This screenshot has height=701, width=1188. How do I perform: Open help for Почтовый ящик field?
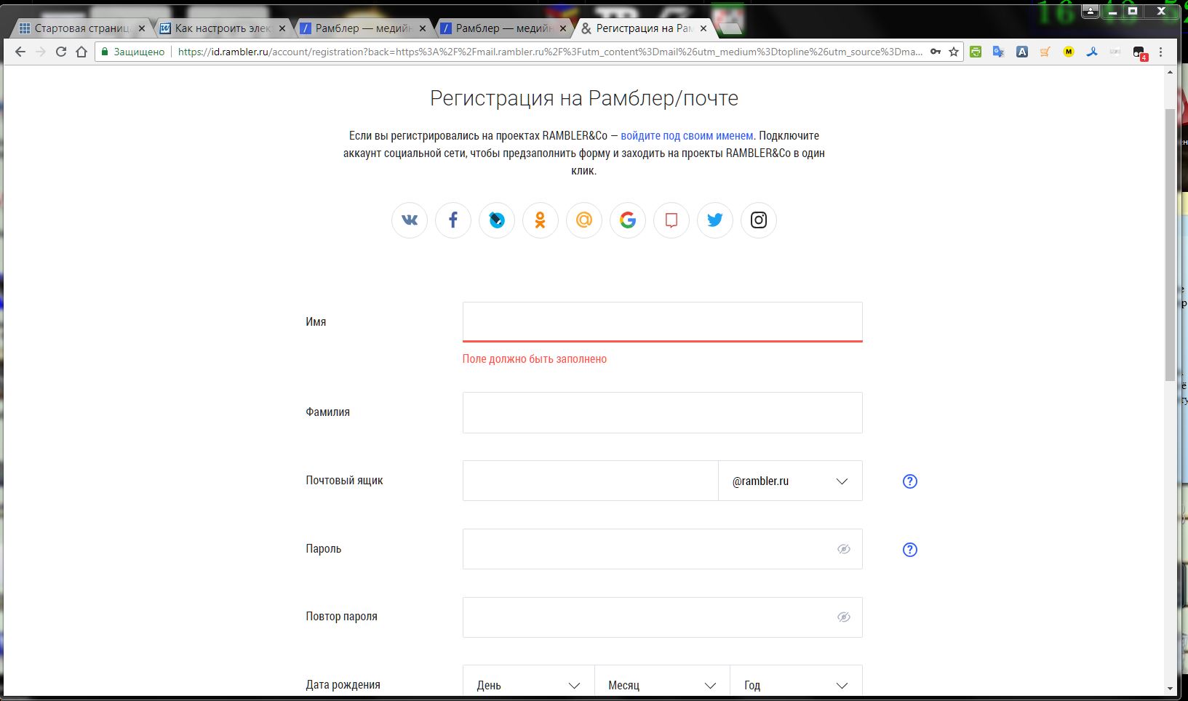(x=910, y=481)
